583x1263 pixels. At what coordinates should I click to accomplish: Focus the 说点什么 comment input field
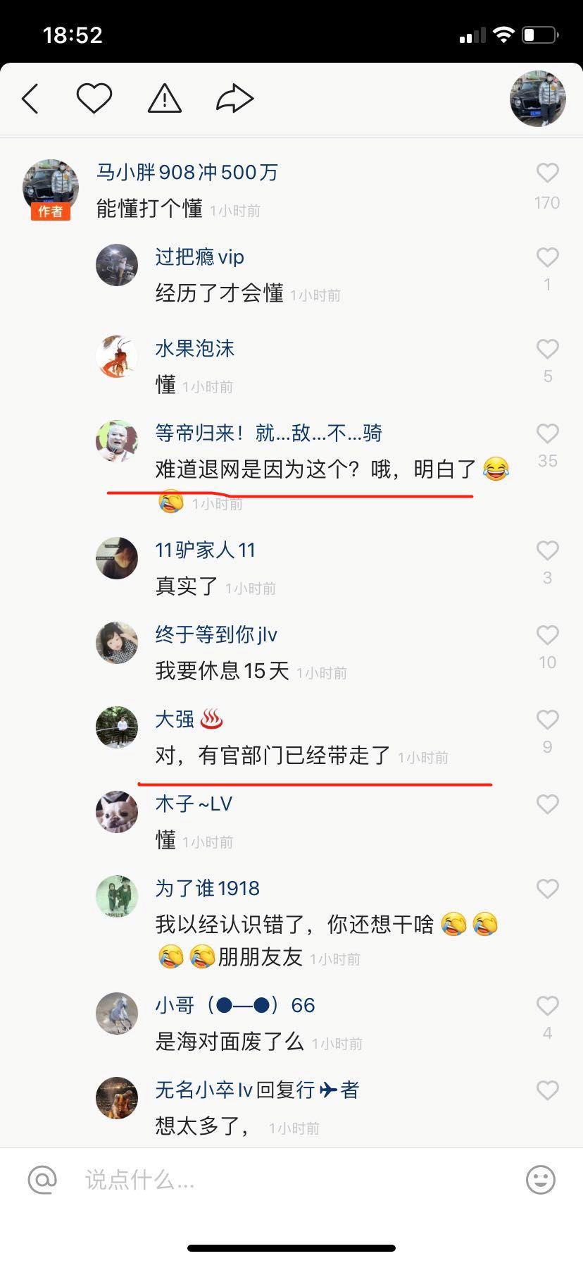tap(296, 1179)
